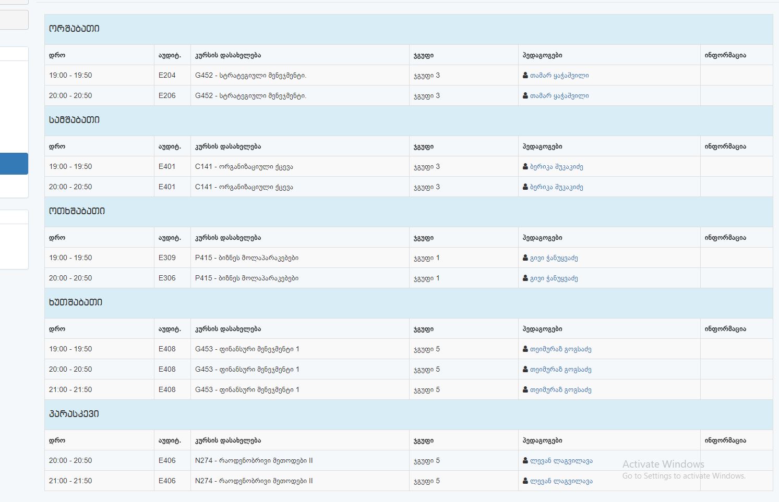Click the day heading "ხუთშაბათი"
Image resolution: width=779 pixels, height=502 pixels.
coord(76,302)
